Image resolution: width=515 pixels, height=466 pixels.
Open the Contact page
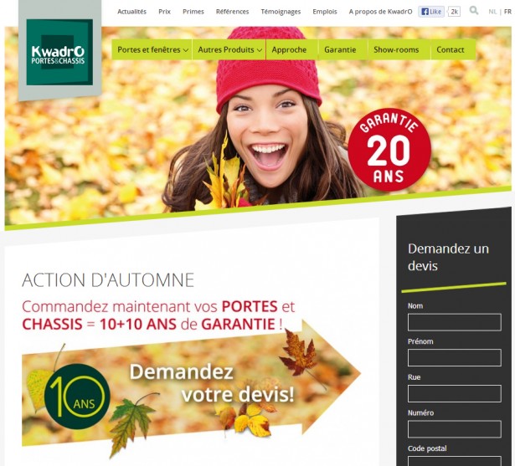[x=451, y=49]
